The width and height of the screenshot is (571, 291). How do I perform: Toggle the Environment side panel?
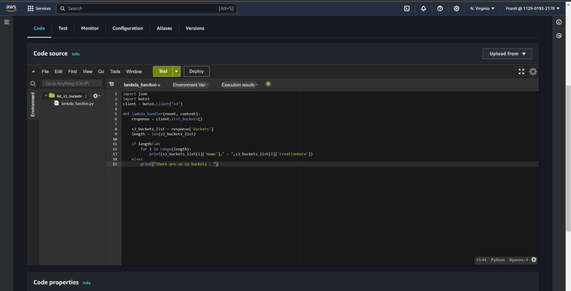(33, 104)
